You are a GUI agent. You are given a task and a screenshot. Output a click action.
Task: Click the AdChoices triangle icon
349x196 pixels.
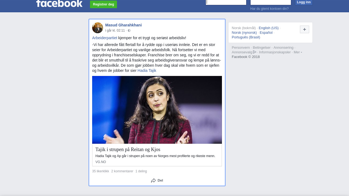pos(255,52)
